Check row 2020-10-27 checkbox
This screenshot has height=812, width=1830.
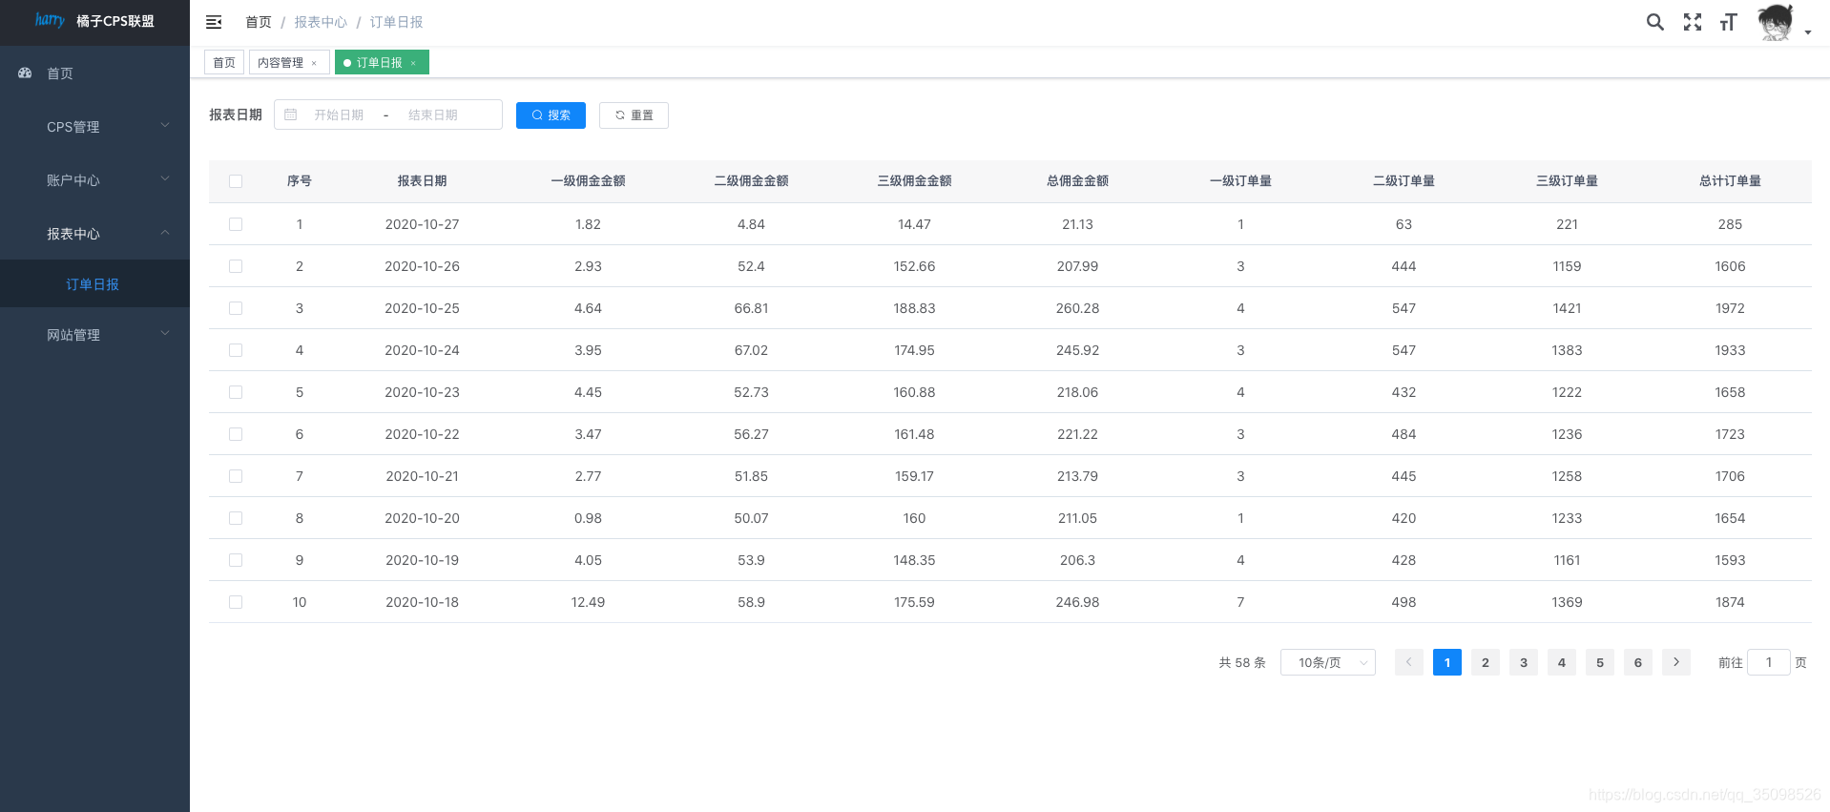236,224
